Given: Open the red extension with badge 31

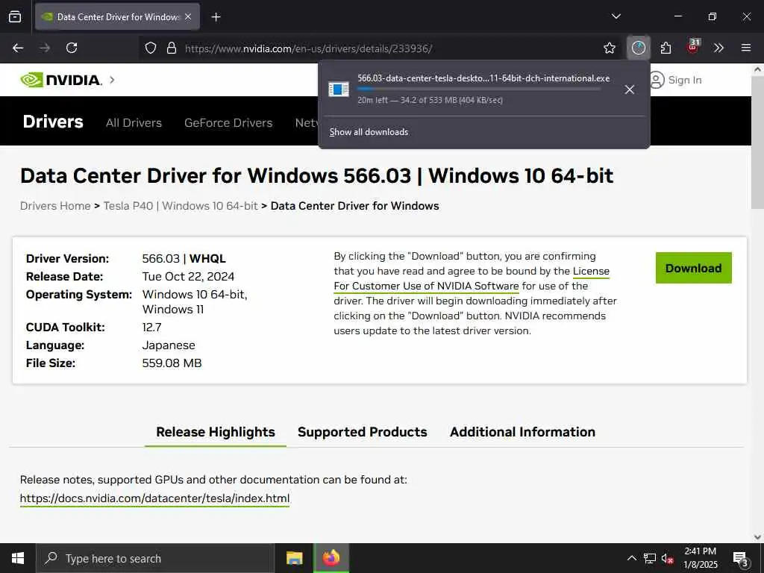Looking at the screenshot, I should [693, 46].
